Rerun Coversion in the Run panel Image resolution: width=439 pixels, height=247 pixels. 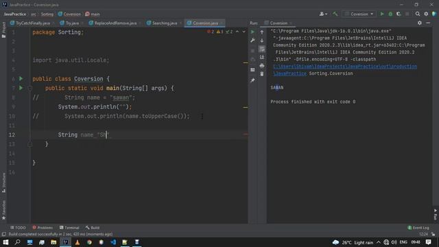252,32
